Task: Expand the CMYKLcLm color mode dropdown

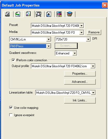Action: click(x=49, y=39)
